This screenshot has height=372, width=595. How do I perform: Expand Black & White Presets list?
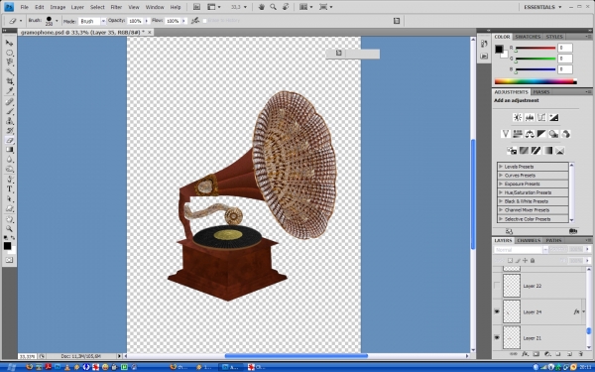pyautogui.click(x=501, y=201)
